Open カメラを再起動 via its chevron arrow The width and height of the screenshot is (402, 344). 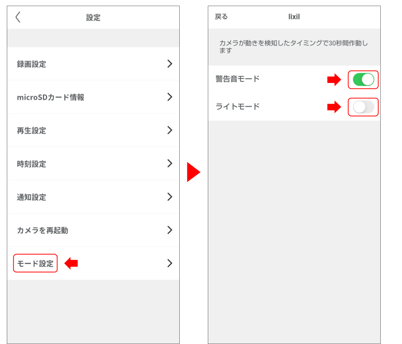(169, 230)
